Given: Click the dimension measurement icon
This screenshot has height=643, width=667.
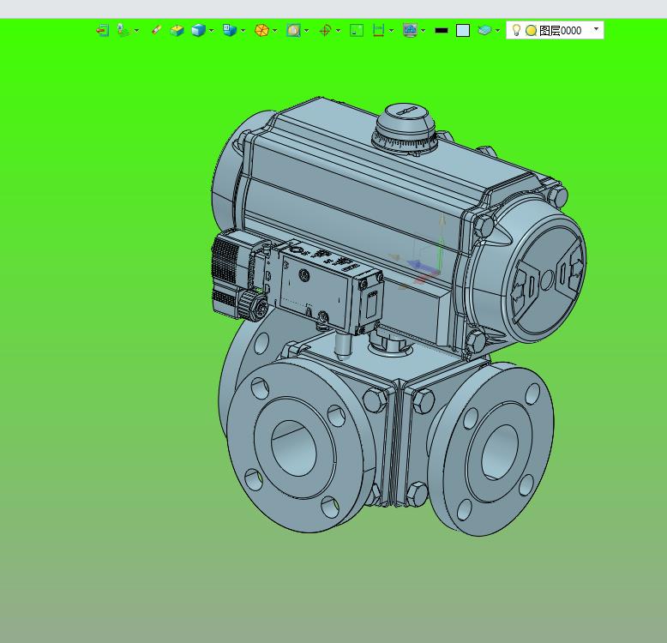Looking at the screenshot, I should (378, 30).
